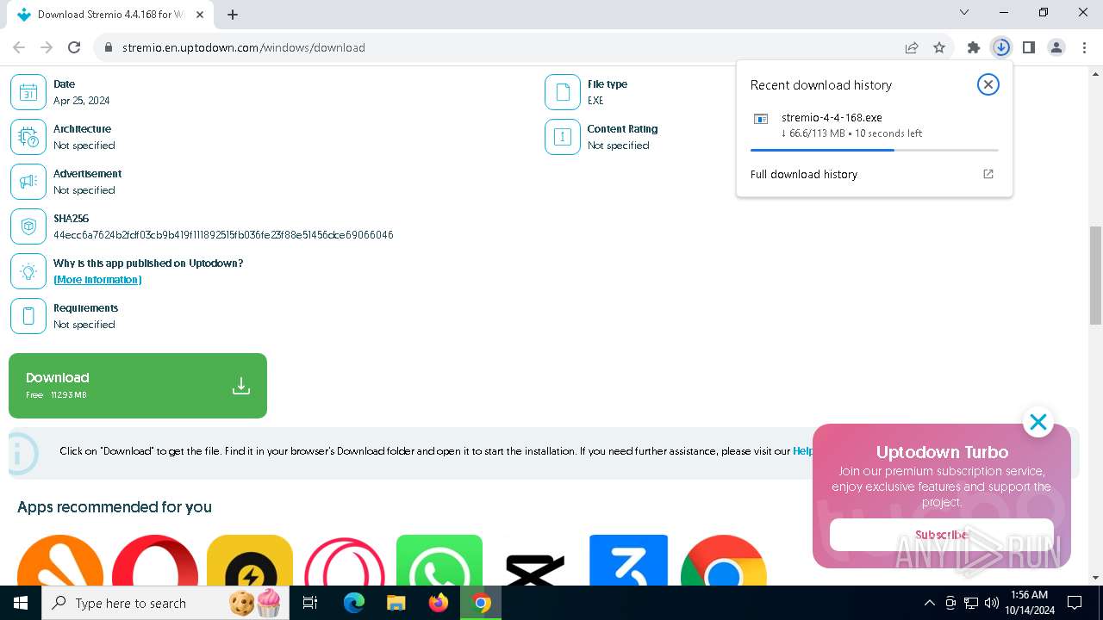Click the green Download button

click(x=138, y=386)
